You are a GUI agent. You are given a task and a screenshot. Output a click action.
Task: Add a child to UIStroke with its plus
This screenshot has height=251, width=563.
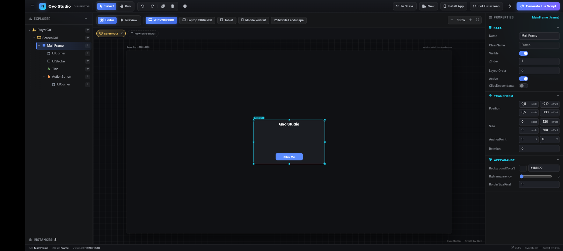tap(88, 61)
